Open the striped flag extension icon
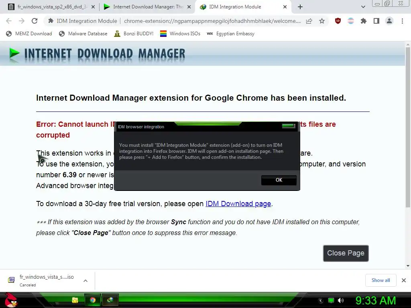Screen dimensions: 411x308 coord(351,21)
